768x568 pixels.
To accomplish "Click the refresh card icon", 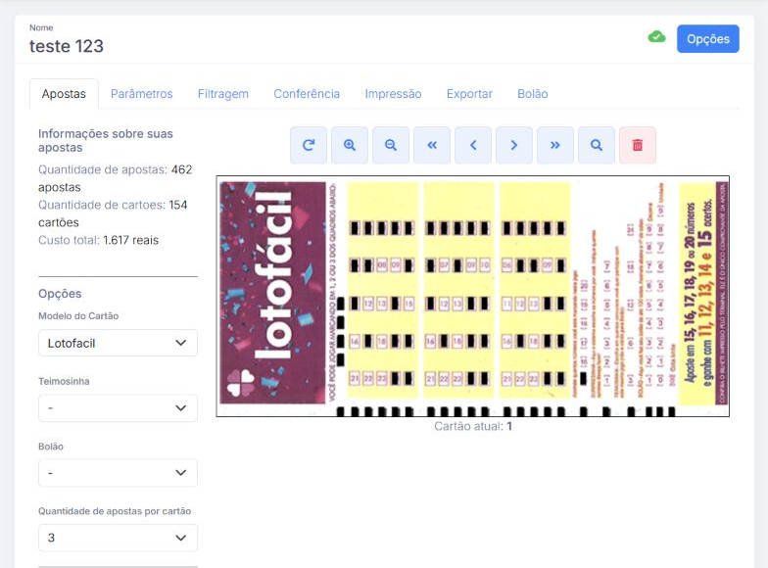I will point(309,145).
